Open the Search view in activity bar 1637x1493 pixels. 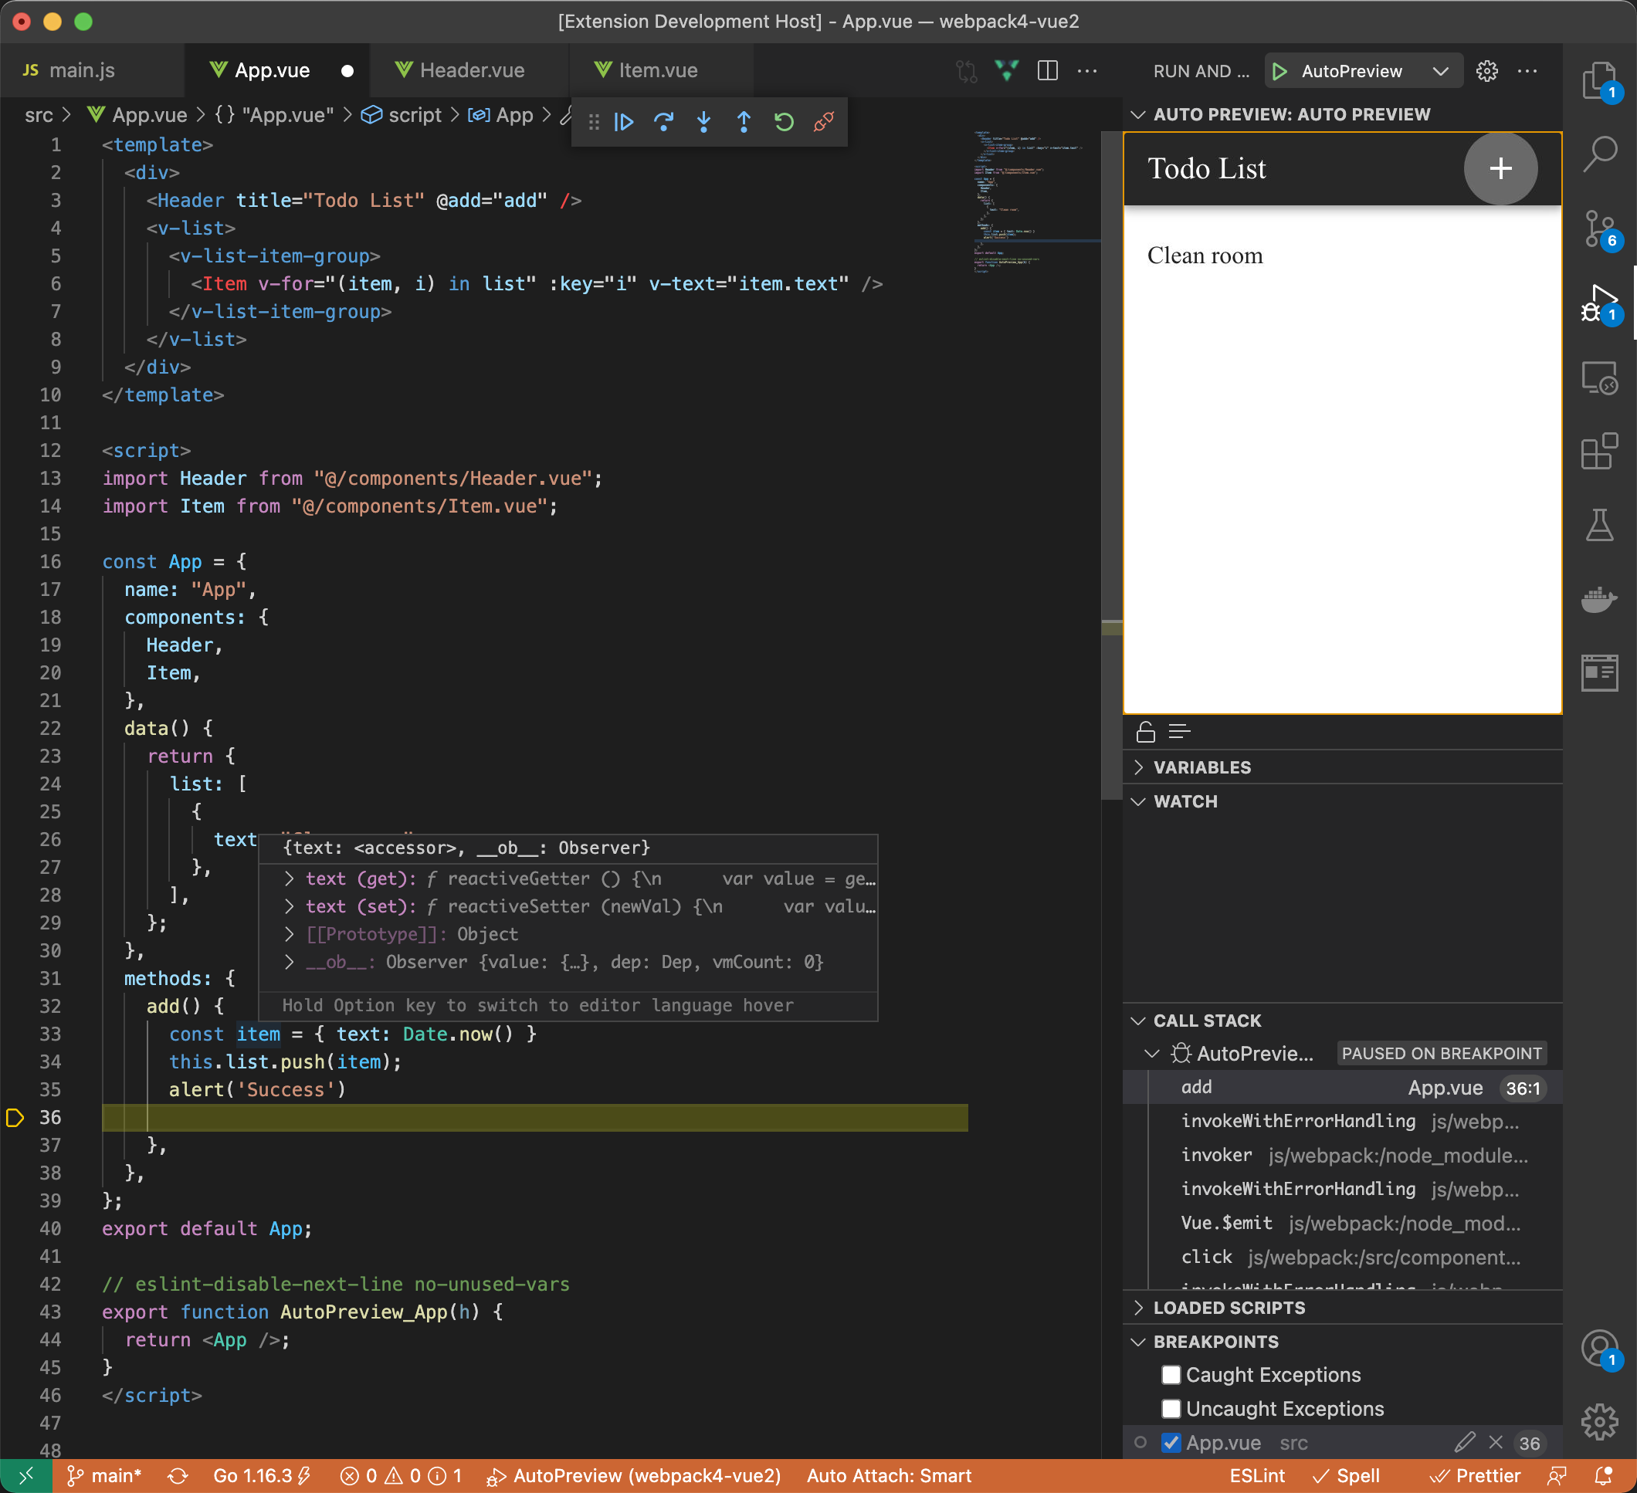1600,154
